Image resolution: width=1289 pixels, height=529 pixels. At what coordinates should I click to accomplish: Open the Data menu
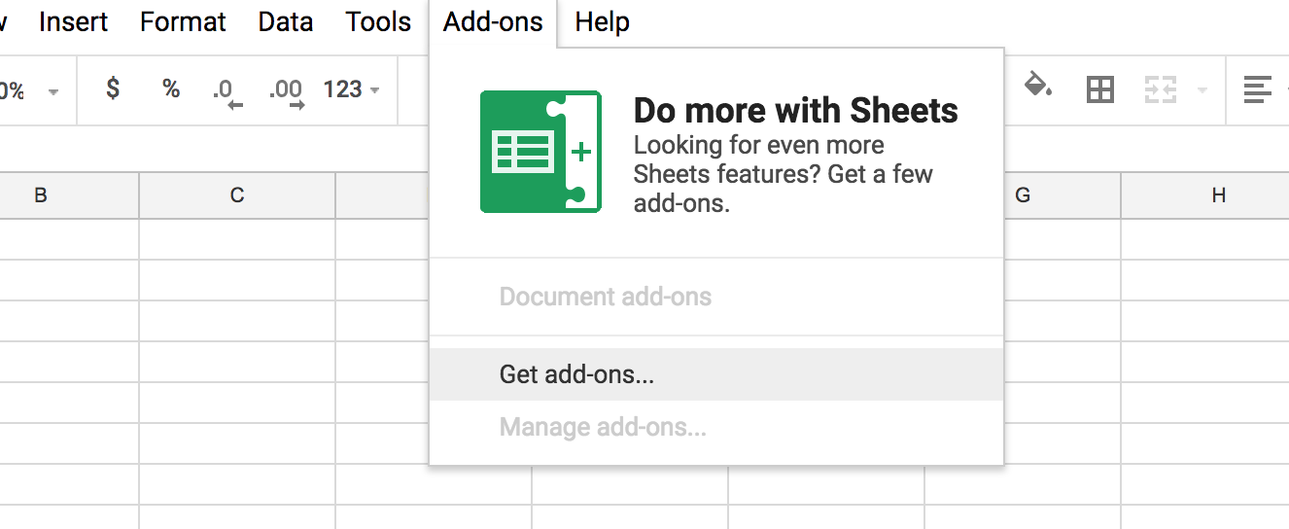coord(286,21)
